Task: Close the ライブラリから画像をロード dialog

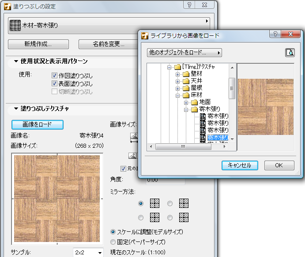Action: (290, 34)
